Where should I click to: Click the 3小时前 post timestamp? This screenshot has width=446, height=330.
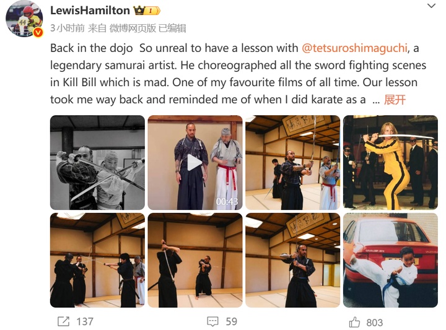[67, 28]
